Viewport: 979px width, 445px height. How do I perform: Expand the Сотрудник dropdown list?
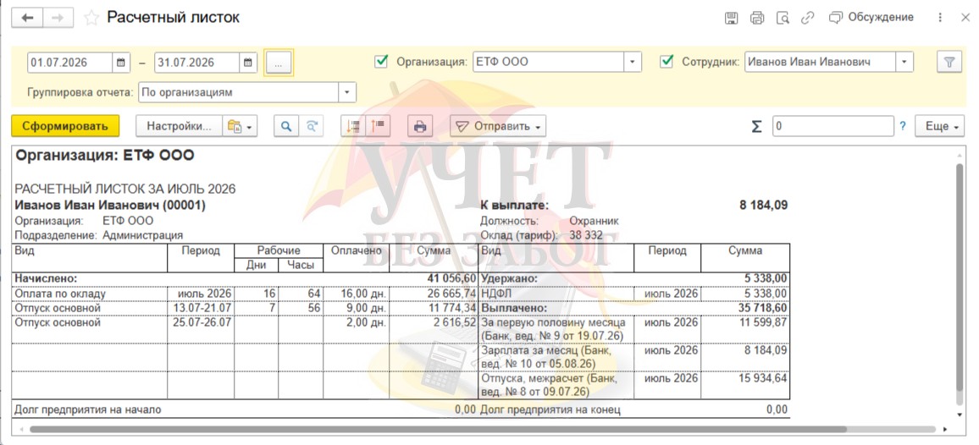(904, 63)
